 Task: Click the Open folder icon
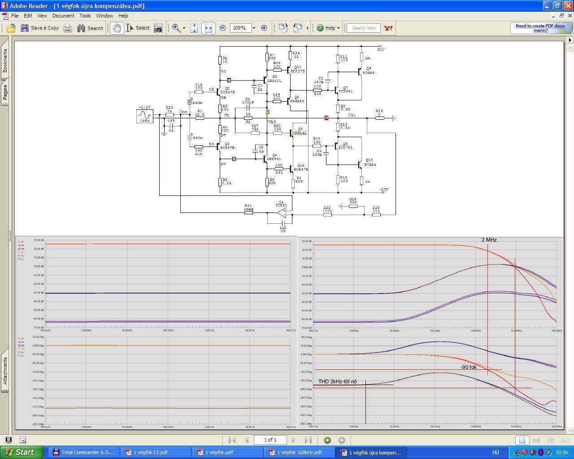11,28
